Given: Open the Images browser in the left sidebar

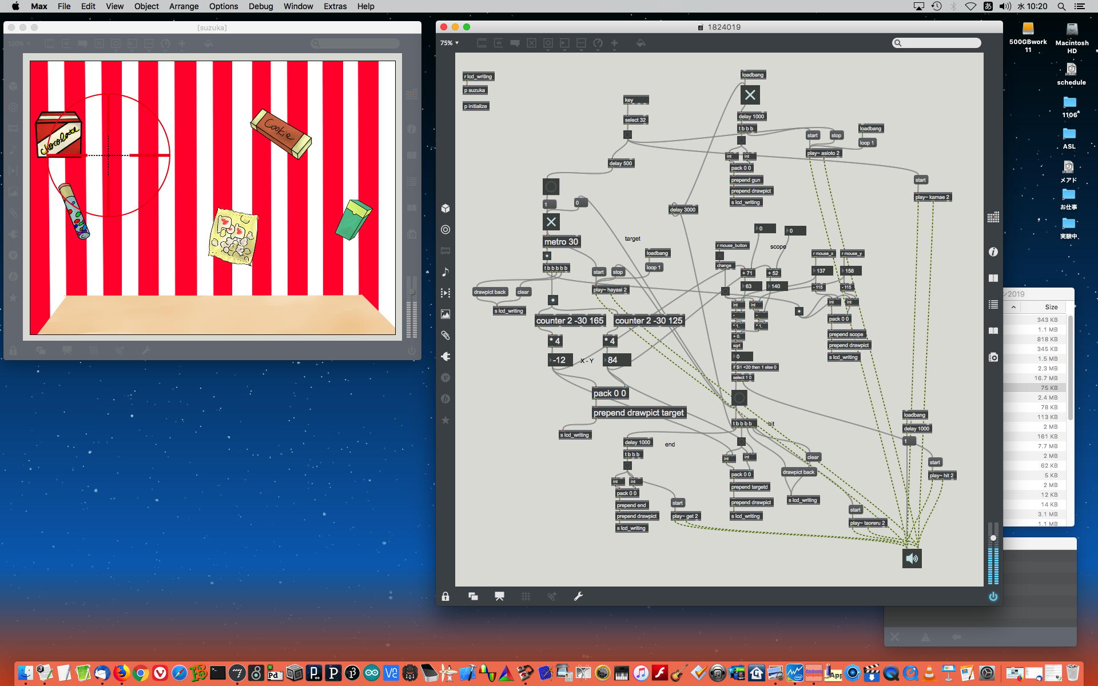Looking at the screenshot, I should [445, 314].
